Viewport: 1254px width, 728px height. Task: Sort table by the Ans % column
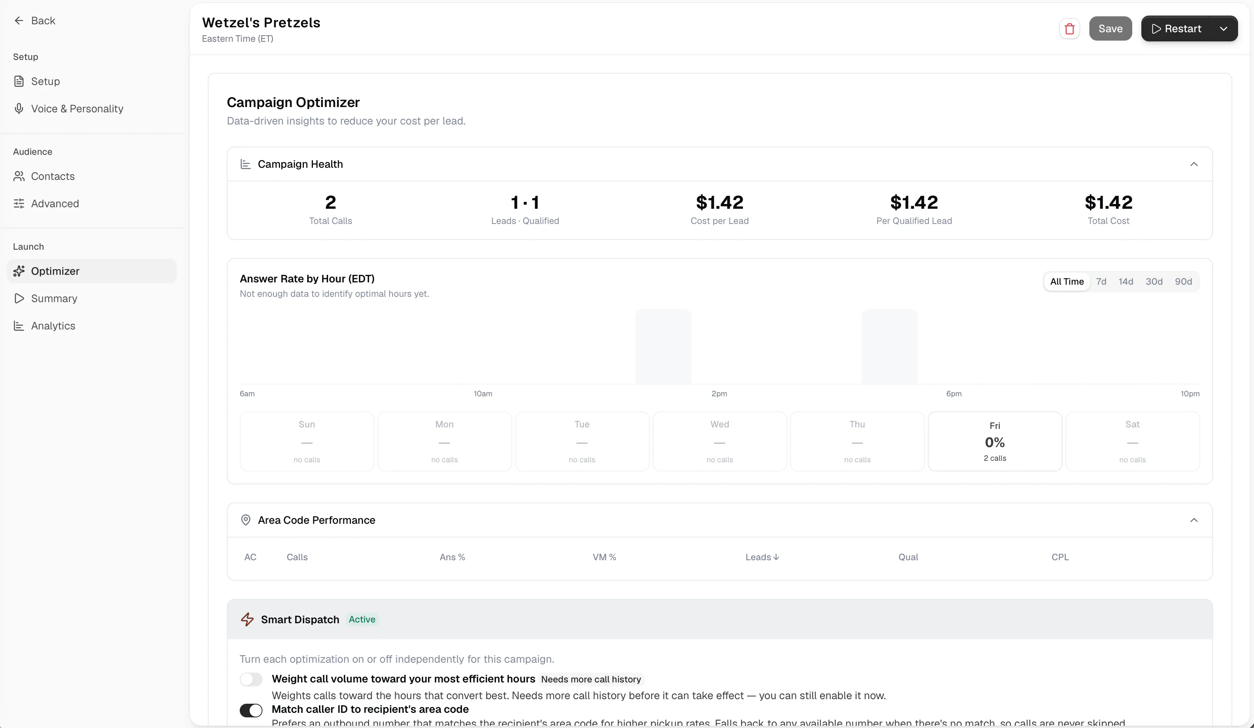[x=453, y=557]
